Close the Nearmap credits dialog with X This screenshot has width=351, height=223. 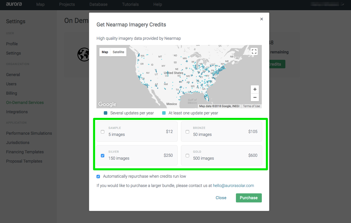click(x=262, y=19)
